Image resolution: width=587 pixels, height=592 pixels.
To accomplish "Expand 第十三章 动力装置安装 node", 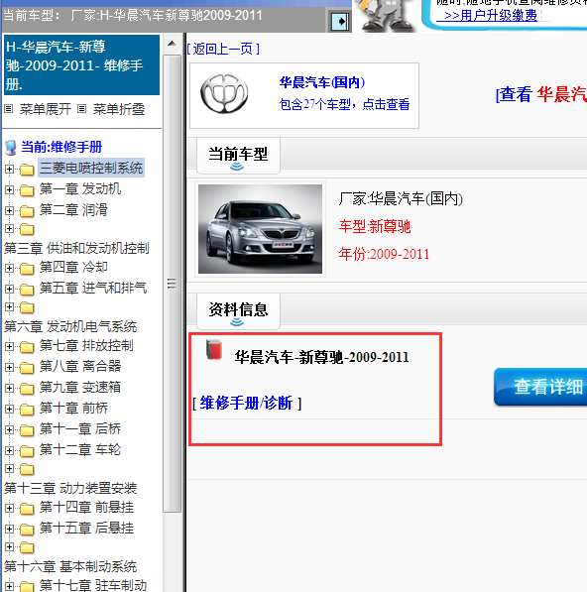I will click(x=10, y=468).
